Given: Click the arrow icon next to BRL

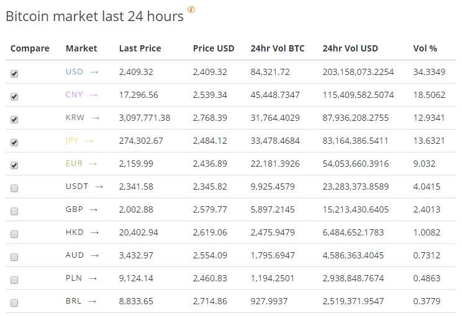Looking at the screenshot, I should point(93,301).
